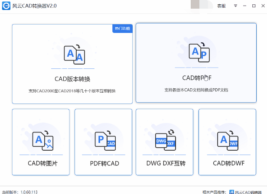This screenshot has width=267, height=194.
Task: Open the CAD转图片 label
Action: [42, 163]
